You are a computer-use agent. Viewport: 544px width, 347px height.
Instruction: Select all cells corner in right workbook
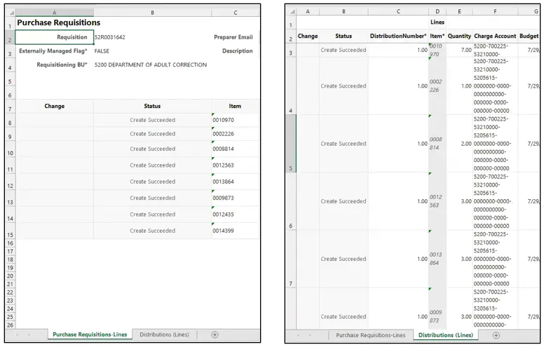pyautogui.click(x=292, y=11)
